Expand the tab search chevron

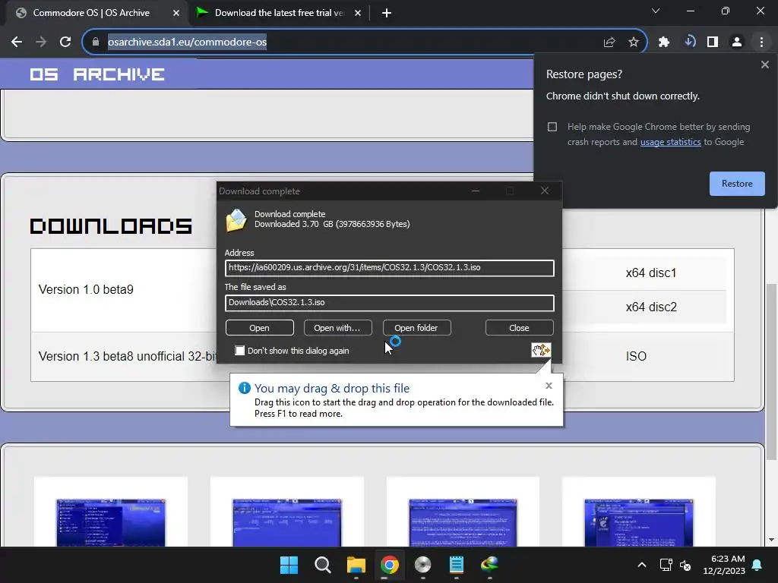(x=656, y=11)
